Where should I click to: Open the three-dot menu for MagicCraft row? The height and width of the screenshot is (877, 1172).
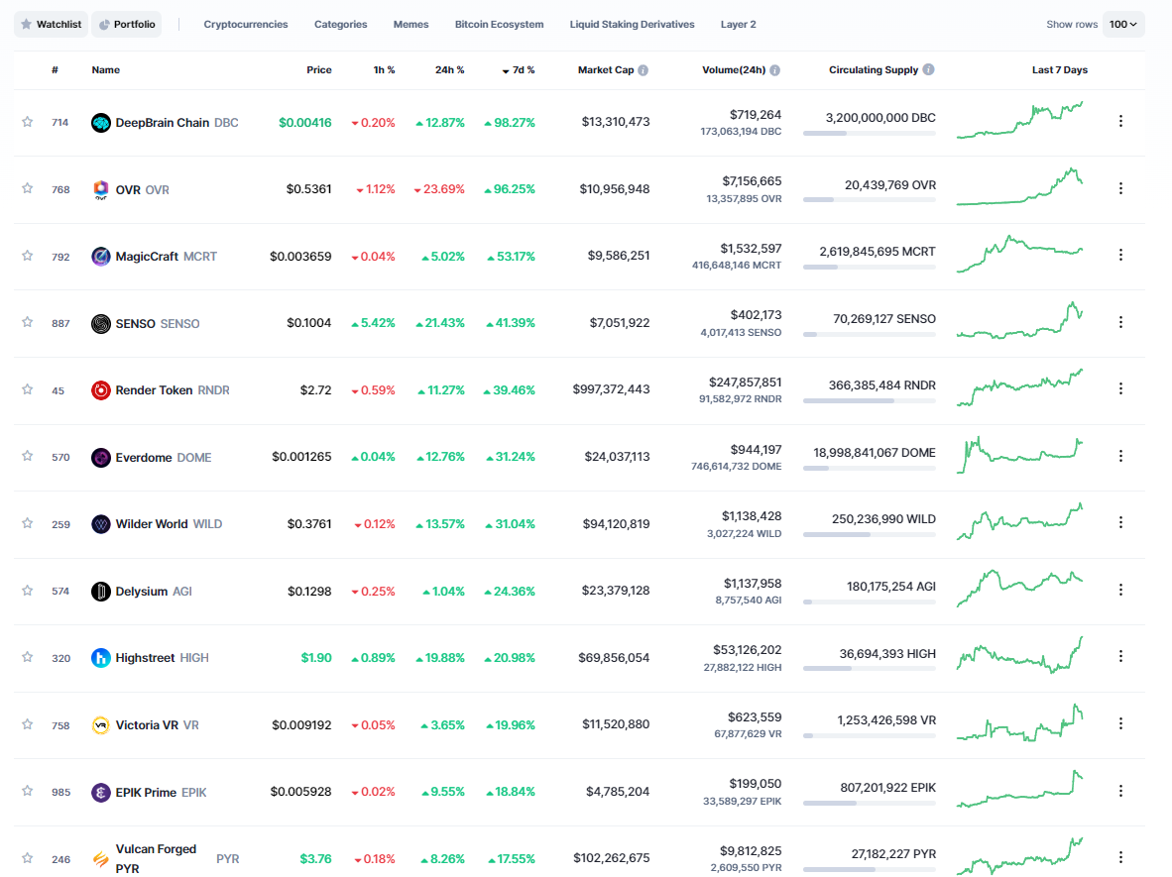1120,255
